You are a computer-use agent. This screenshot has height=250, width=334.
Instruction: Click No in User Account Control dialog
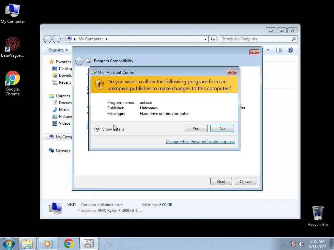pyautogui.click(x=222, y=128)
